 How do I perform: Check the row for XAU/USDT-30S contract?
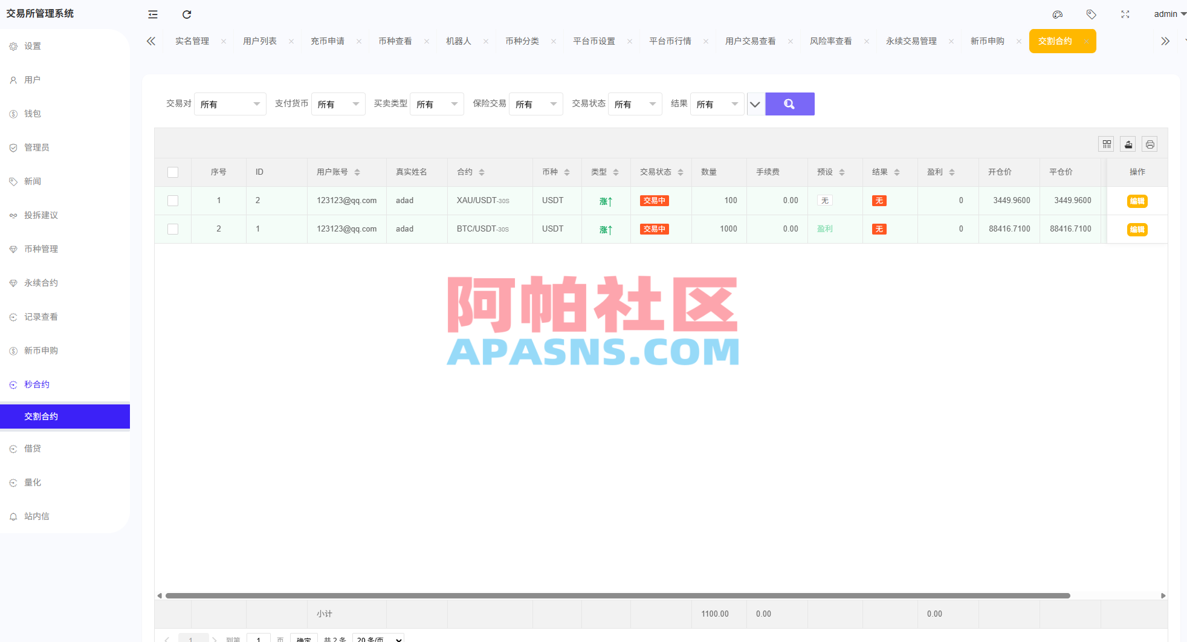pos(173,200)
